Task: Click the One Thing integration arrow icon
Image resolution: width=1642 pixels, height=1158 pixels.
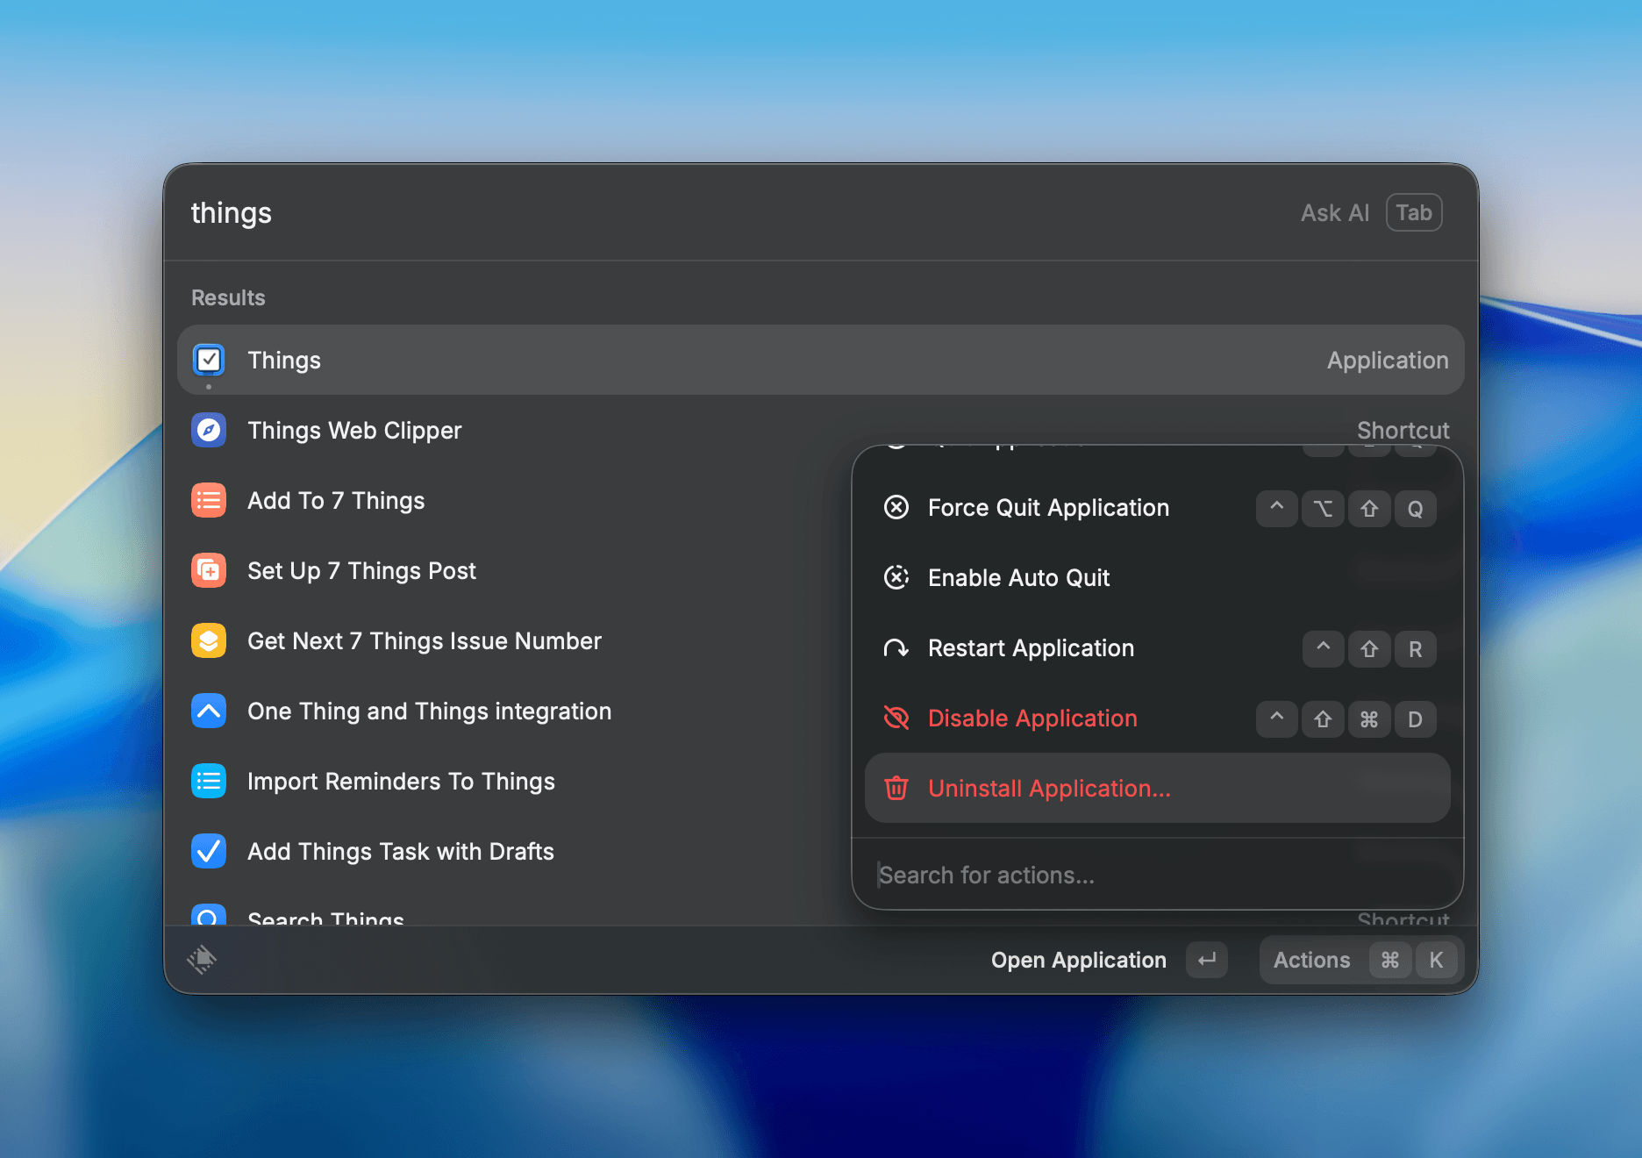Action: pyautogui.click(x=208, y=711)
